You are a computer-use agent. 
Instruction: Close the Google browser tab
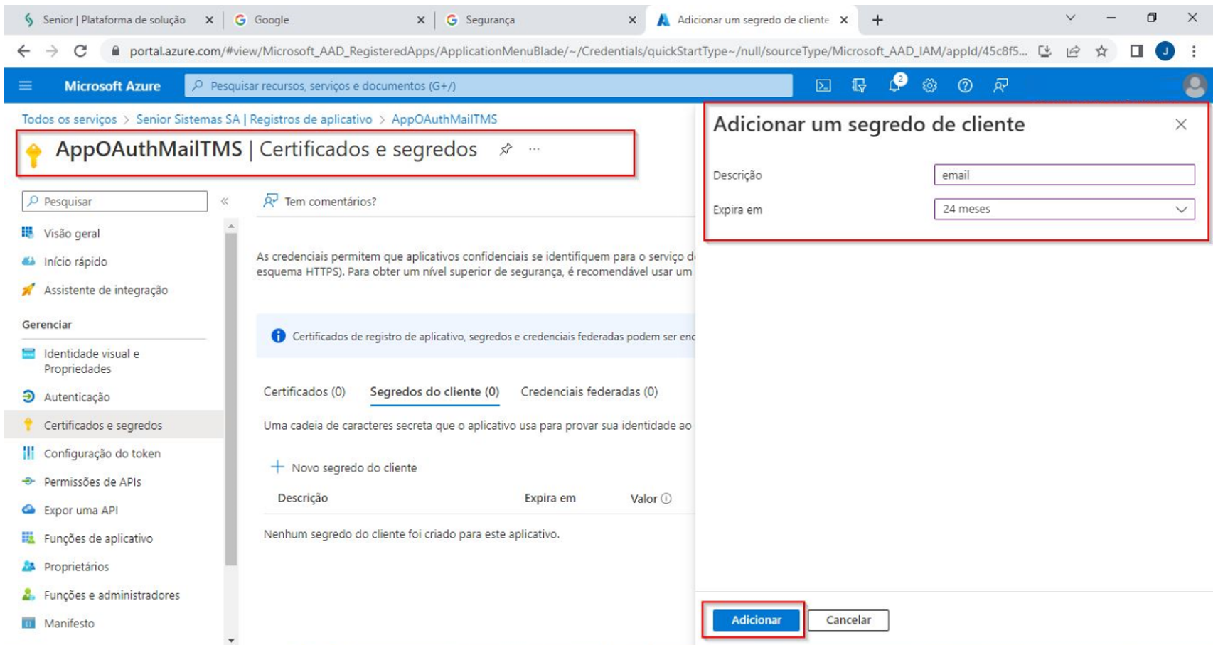(421, 20)
